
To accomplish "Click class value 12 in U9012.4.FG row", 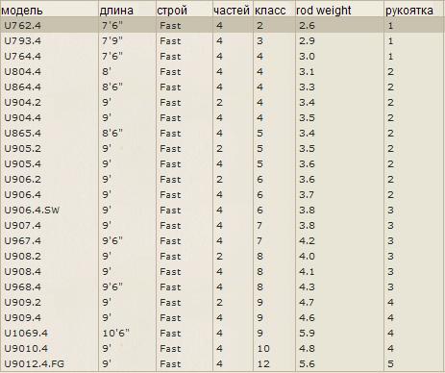I will tap(263, 363).
